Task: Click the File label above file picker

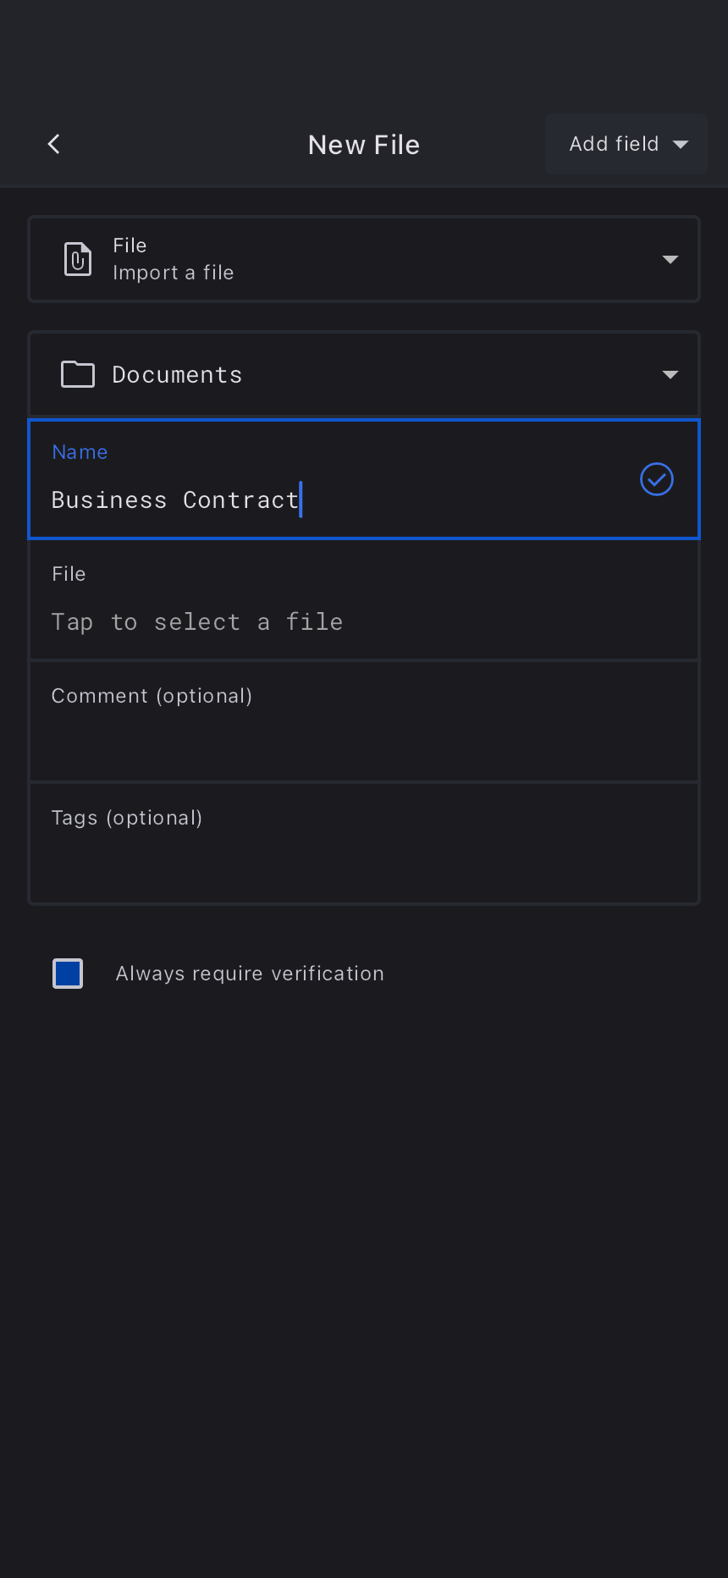Action: (x=69, y=574)
